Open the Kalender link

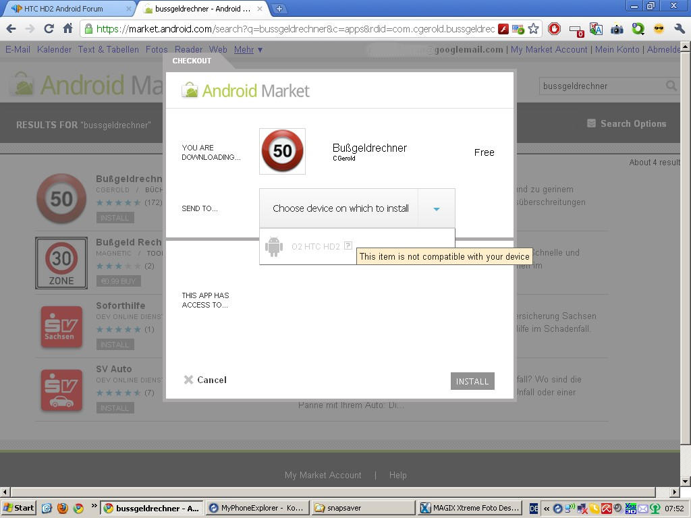54,49
